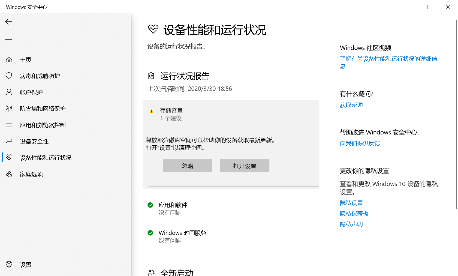Maximize the Windows 安全中心 window
This screenshot has height=276, width=458.
click(429, 7)
